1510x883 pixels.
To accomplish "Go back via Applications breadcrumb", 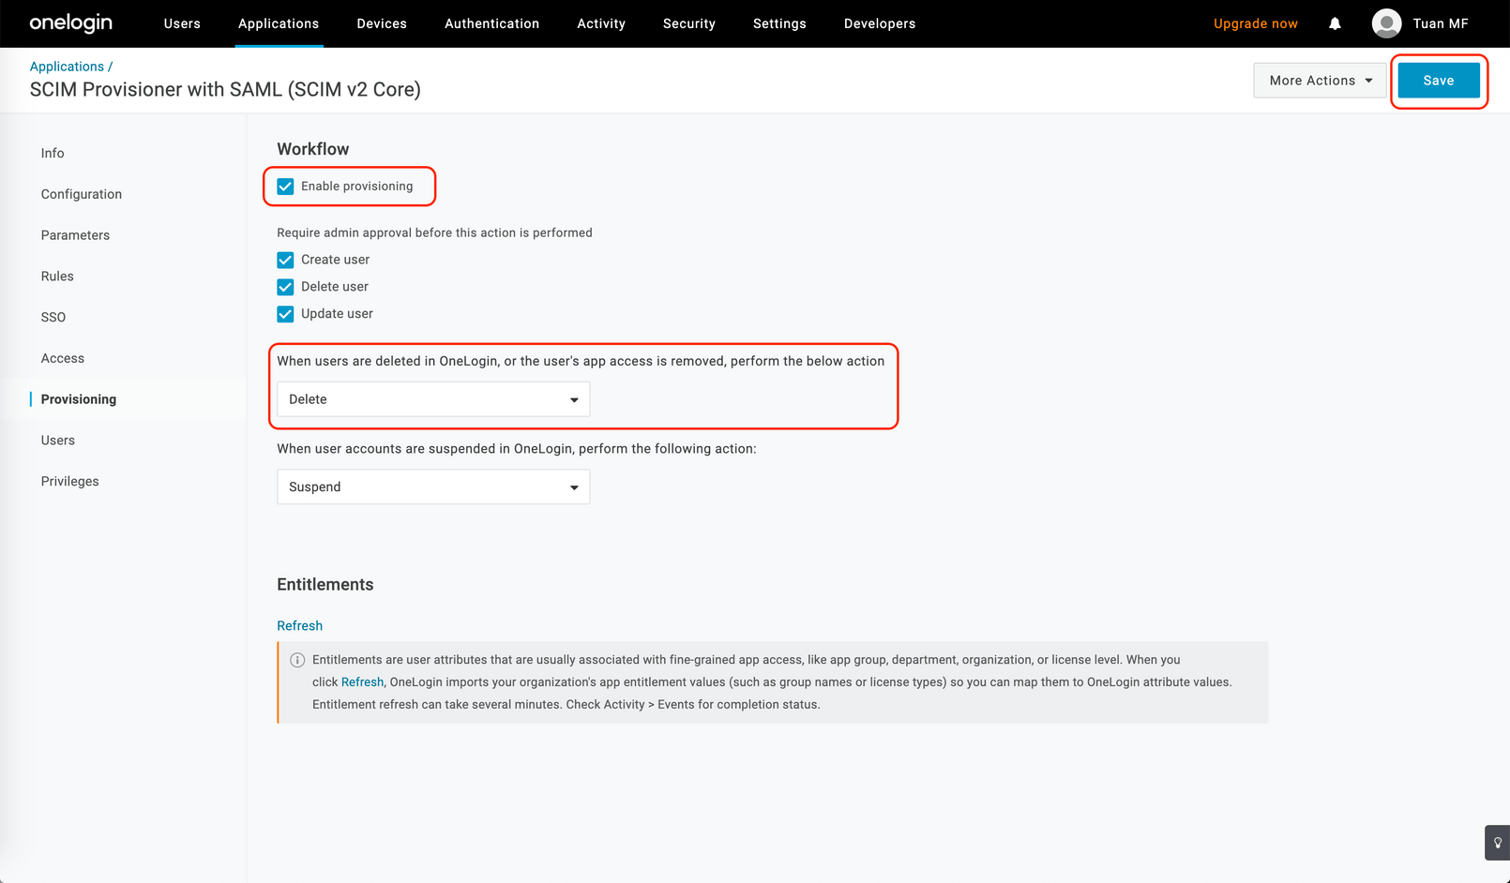I will pos(67,67).
